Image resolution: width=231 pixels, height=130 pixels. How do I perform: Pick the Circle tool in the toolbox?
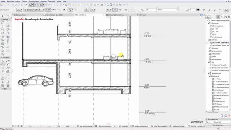point(8,75)
